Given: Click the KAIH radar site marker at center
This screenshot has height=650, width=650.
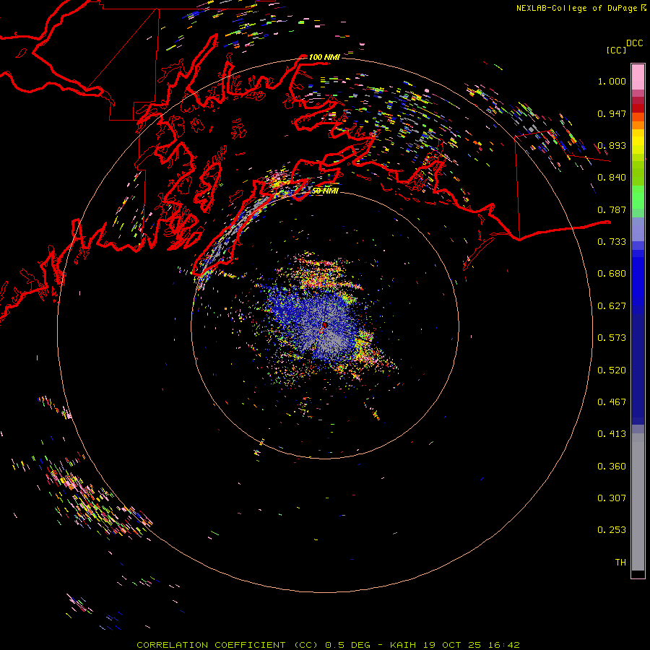Looking at the screenshot, I should [324, 326].
